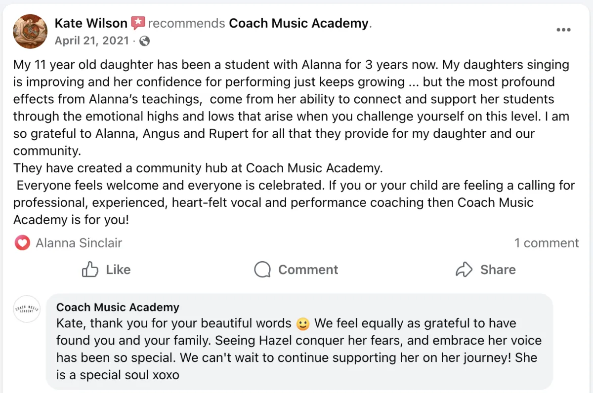The image size is (593, 393).
Task: Open Coach Music Academy link in post header
Action: coord(299,23)
